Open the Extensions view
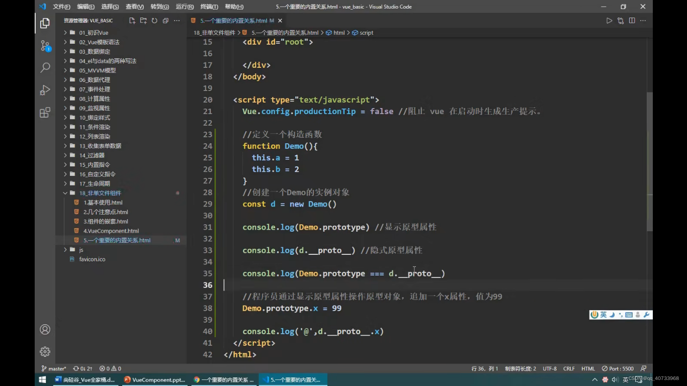The image size is (687, 386). [x=45, y=112]
